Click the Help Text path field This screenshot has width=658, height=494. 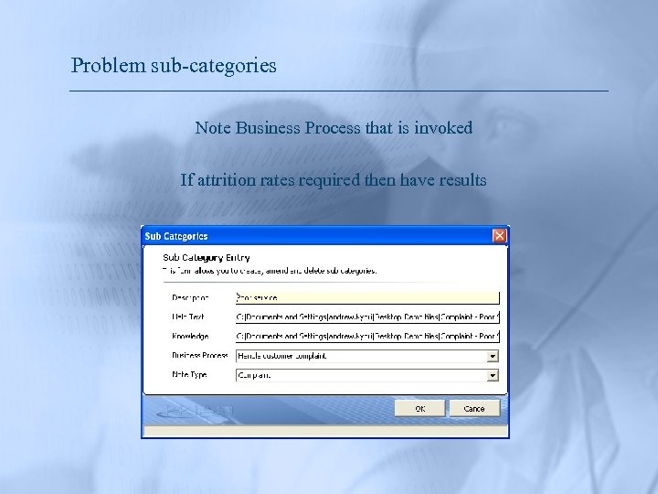point(367,317)
